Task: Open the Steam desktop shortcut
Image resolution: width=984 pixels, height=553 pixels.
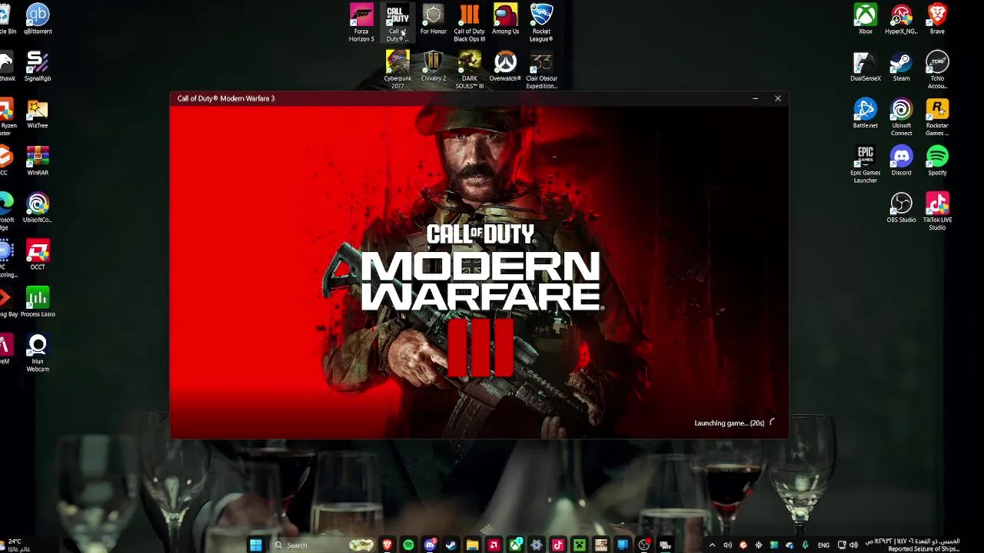Action: pyautogui.click(x=901, y=67)
